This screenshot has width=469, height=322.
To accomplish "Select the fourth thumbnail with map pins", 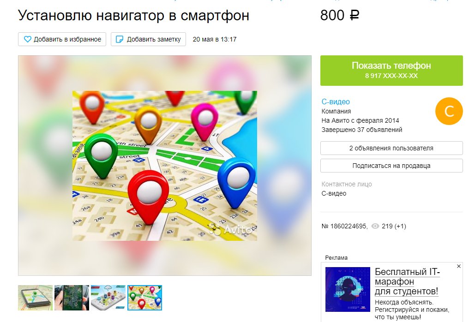I will [145, 298].
